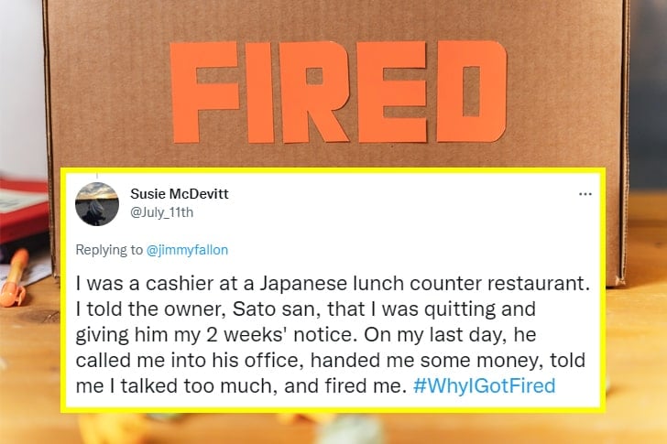Open the three-dot more options menu
Image resolution: width=667 pixels, height=444 pixels.
[x=585, y=194]
